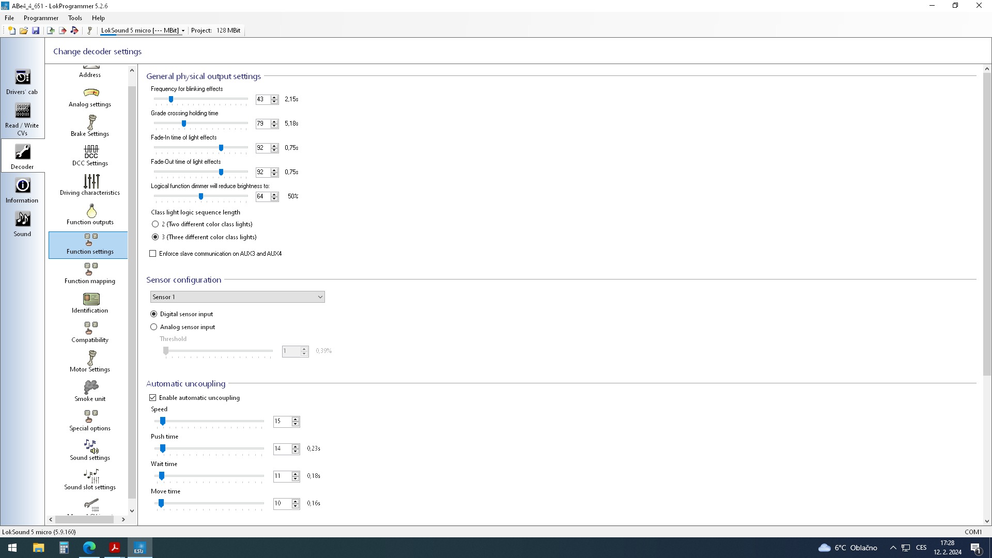Open Microsoft Edge from the taskbar
The height and width of the screenshot is (558, 992).
[89, 548]
